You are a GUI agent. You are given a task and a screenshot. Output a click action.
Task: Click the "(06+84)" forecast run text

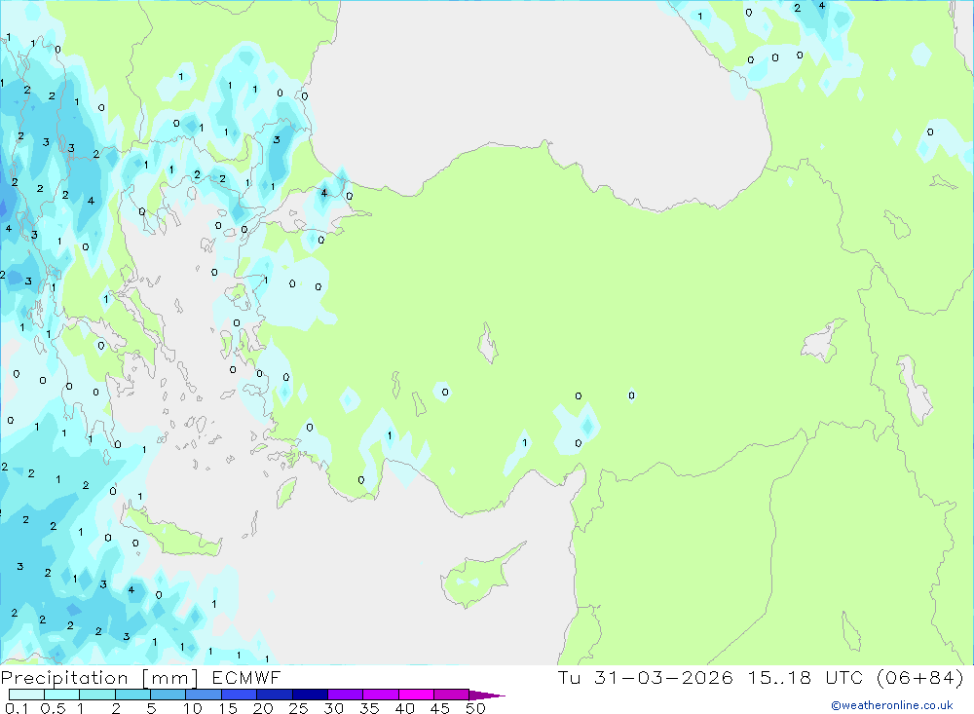[x=920, y=677]
